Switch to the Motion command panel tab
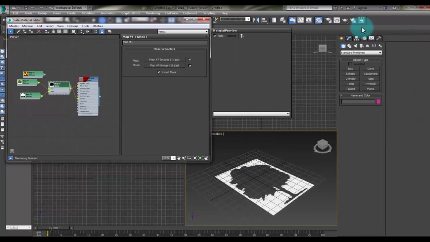Screen dimensions: 430x242 click(x=364, y=38)
